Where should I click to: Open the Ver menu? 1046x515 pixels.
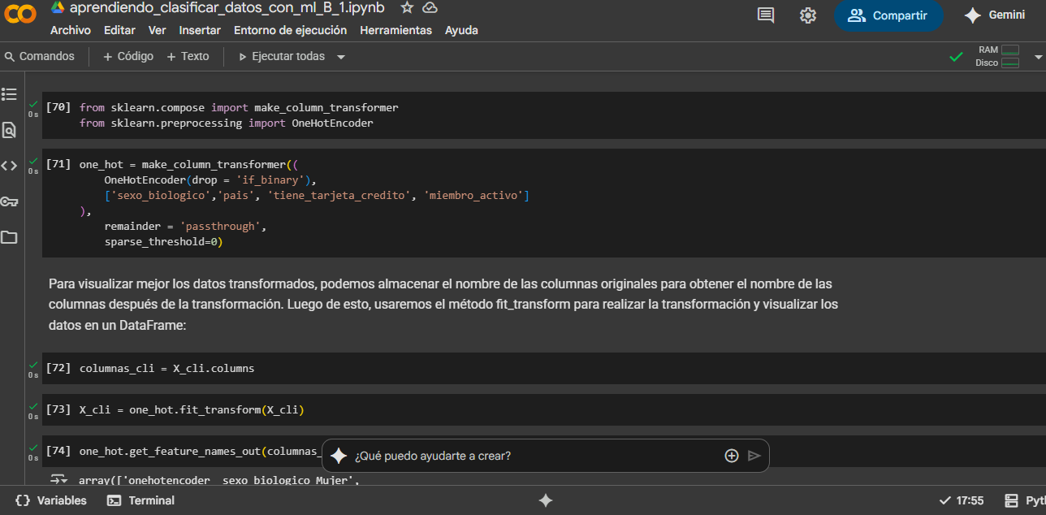tap(158, 30)
